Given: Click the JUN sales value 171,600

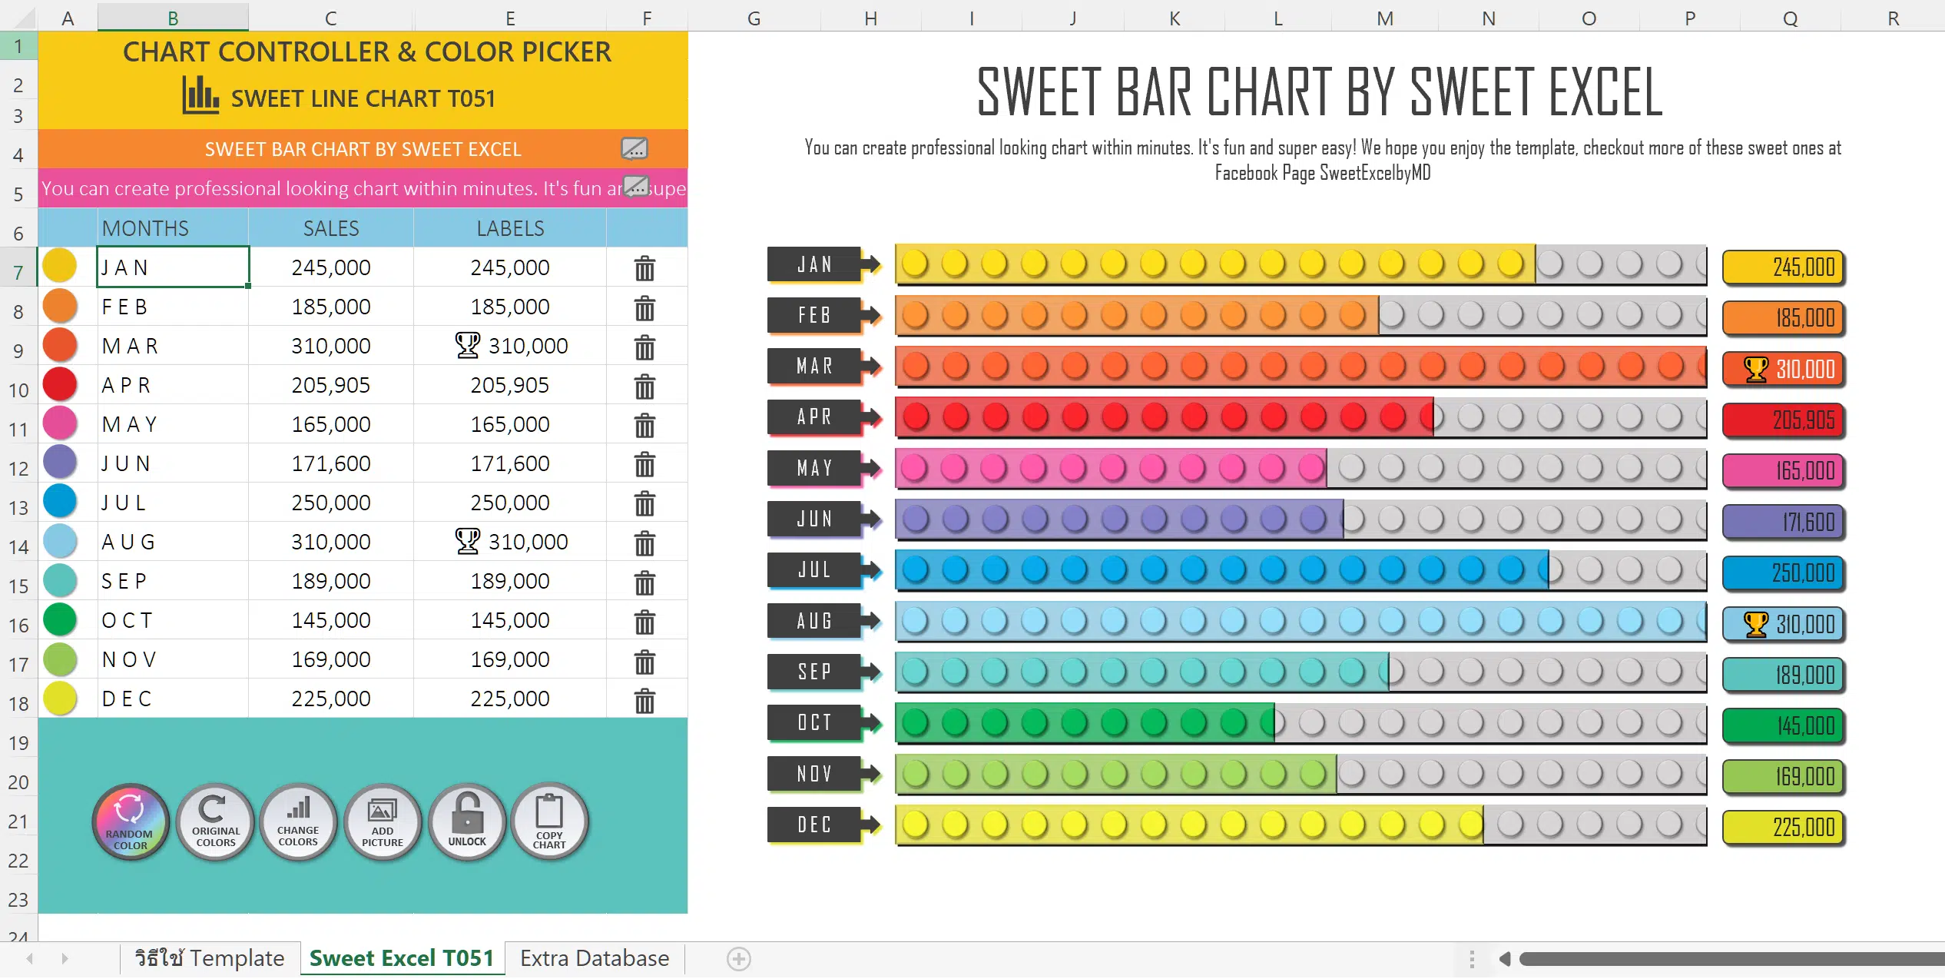Looking at the screenshot, I should pyautogui.click(x=331, y=463).
